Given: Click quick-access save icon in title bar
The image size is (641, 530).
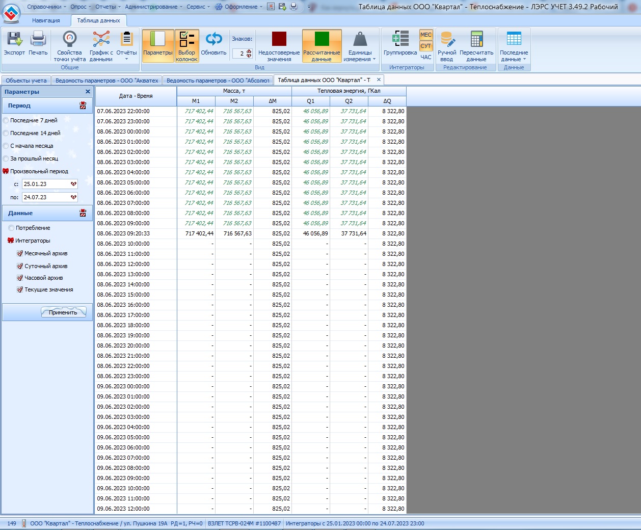Looking at the screenshot, I should tap(282, 7).
